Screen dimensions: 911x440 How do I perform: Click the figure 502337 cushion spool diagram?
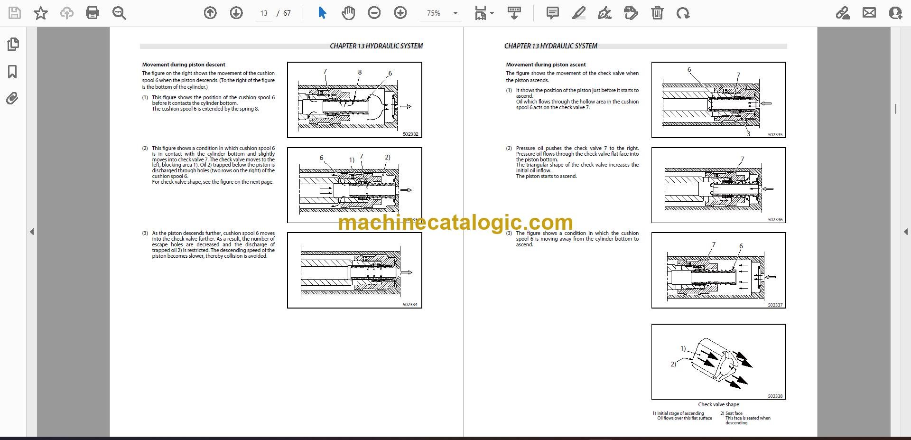[718, 270]
